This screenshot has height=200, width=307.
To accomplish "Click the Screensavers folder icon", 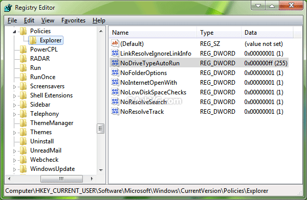I will click(24, 86).
